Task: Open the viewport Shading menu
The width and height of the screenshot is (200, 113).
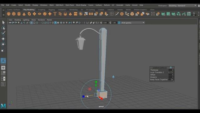Action: point(17,20)
